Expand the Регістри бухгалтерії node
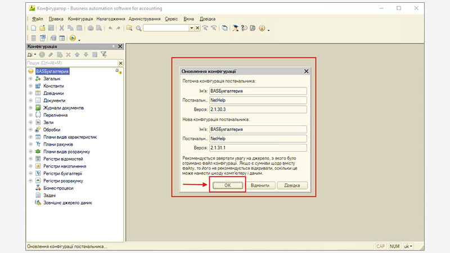The width and height of the screenshot is (450, 253). 31,174
